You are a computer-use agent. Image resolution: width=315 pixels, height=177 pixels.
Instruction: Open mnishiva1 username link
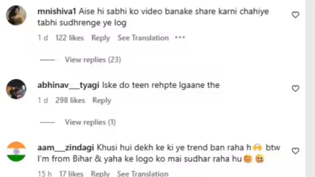coord(57,11)
